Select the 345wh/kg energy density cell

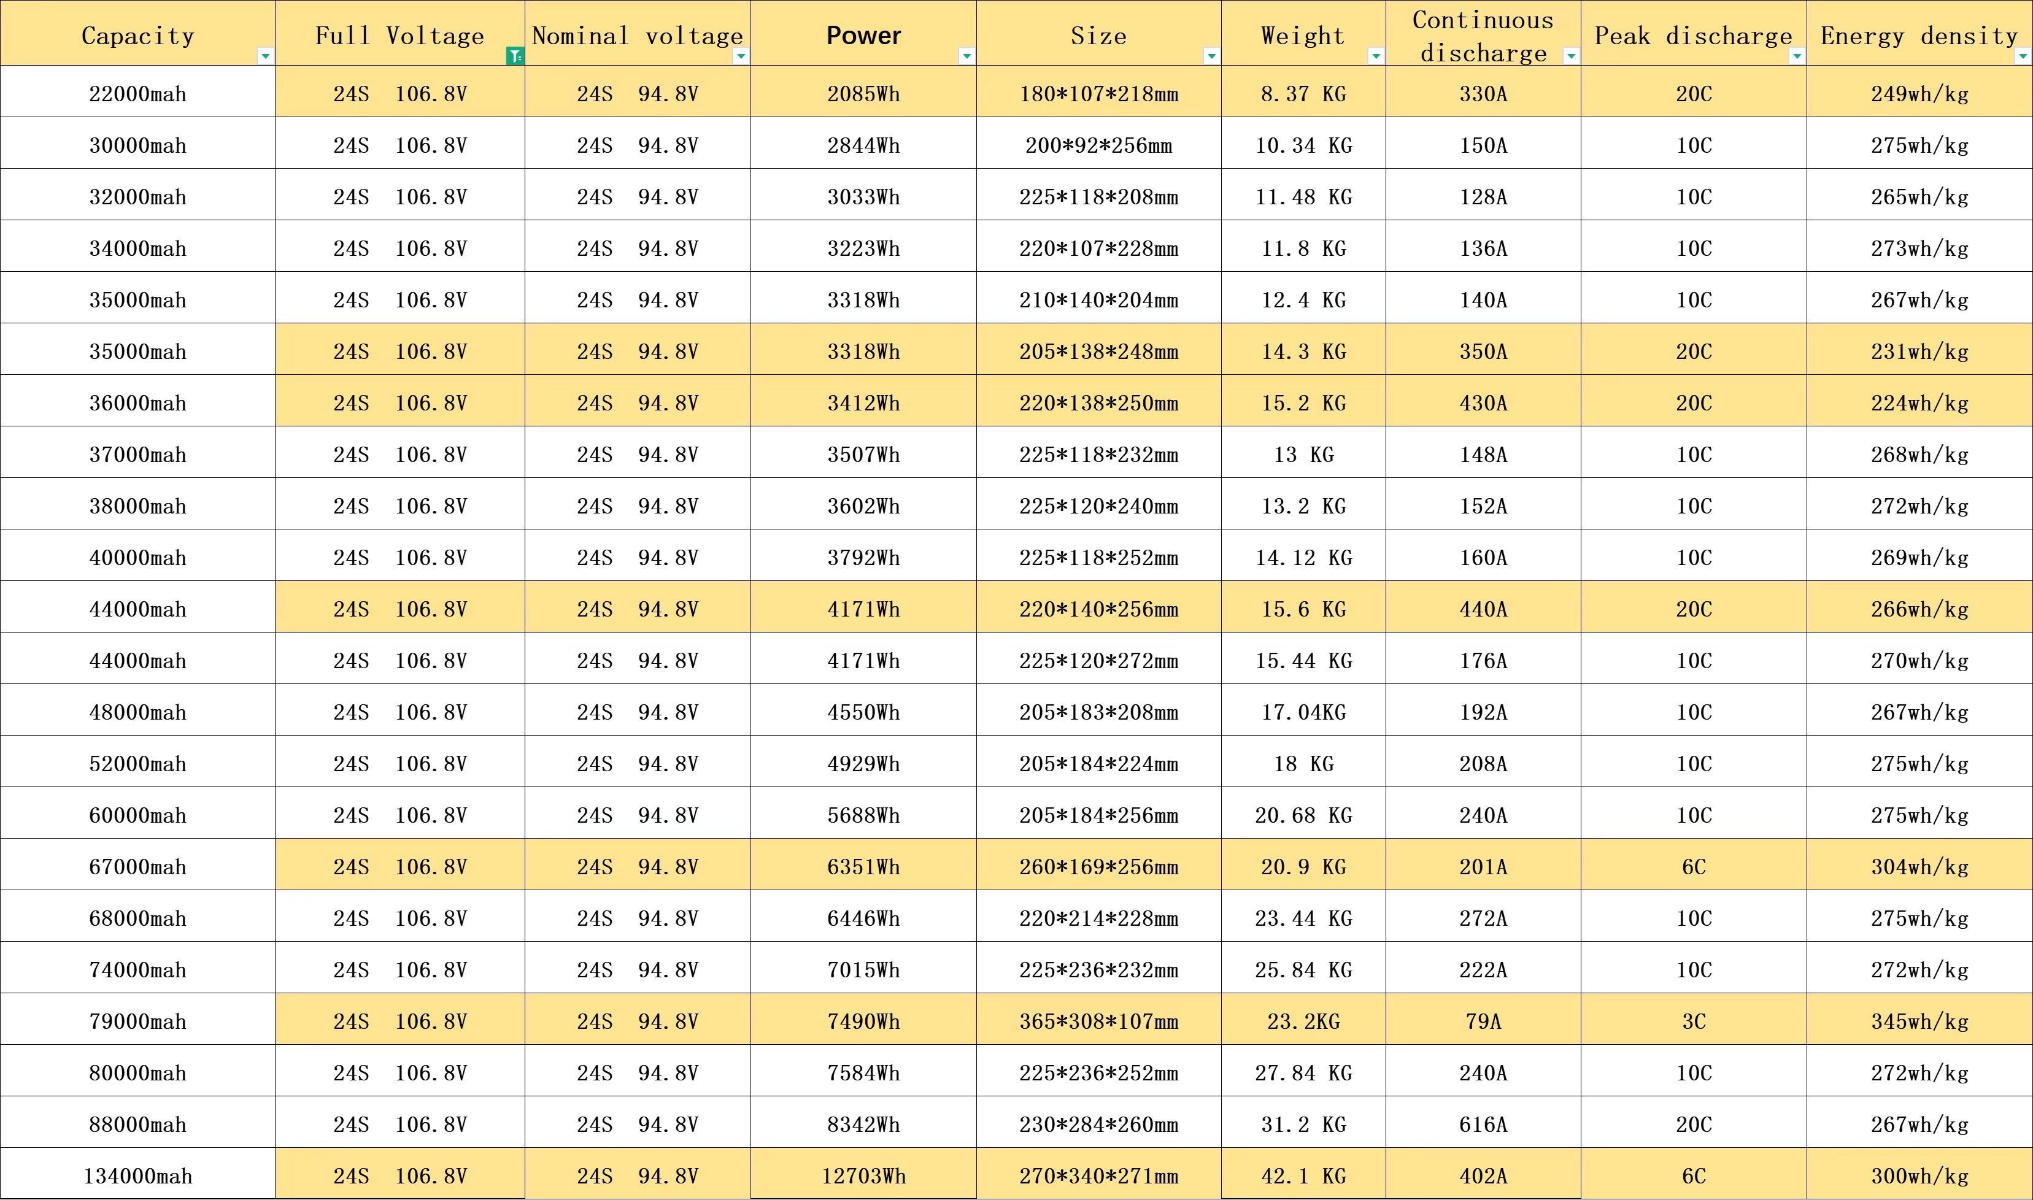tap(1920, 1020)
